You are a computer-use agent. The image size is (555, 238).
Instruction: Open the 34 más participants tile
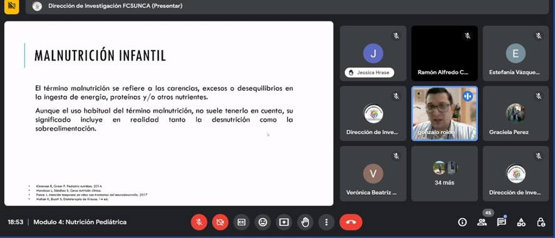coord(444,173)
